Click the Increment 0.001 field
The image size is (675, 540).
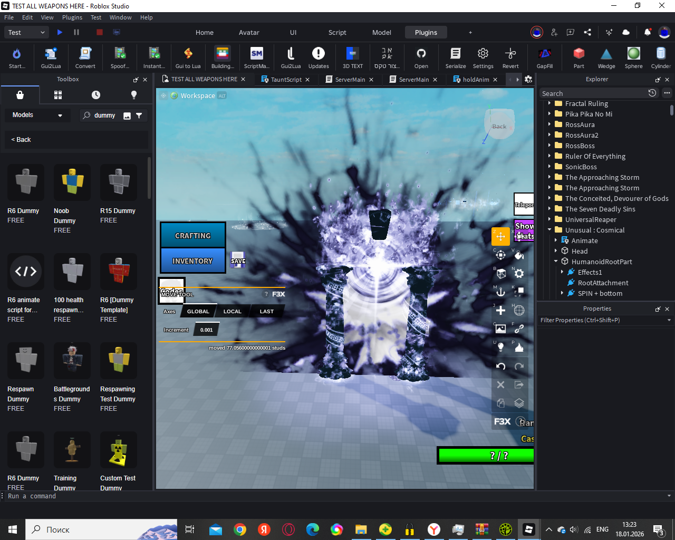pos(207,330)
